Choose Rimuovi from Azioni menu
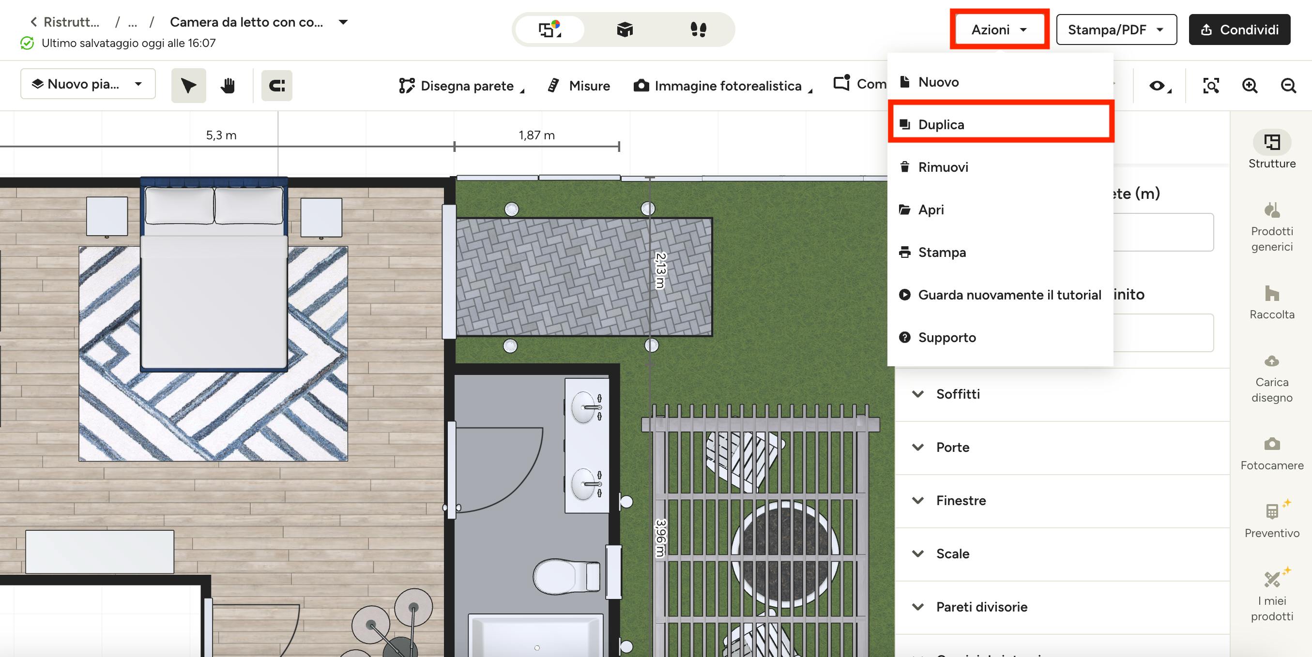The width and height of the screenshot is (1312, 657). pyautogui.click(x=1000, y=167)
